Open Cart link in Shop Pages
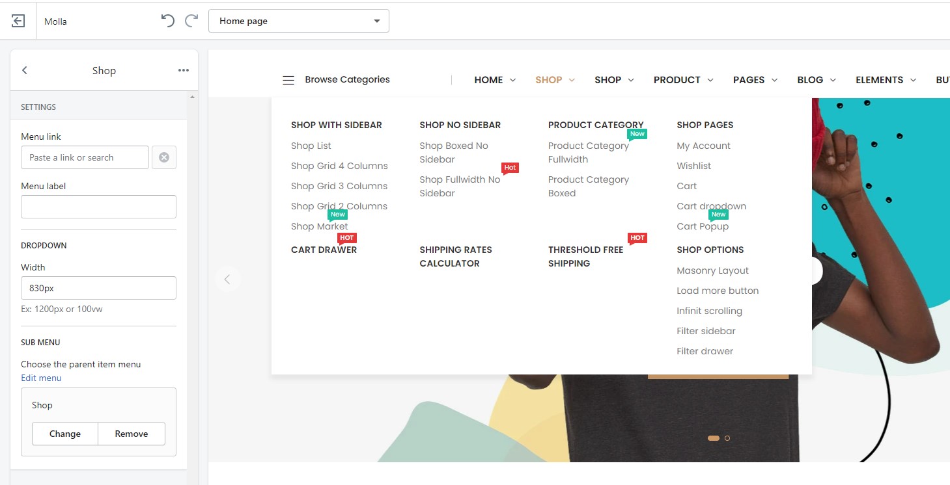The image size is (950, 485). click(x=686, y=186)
